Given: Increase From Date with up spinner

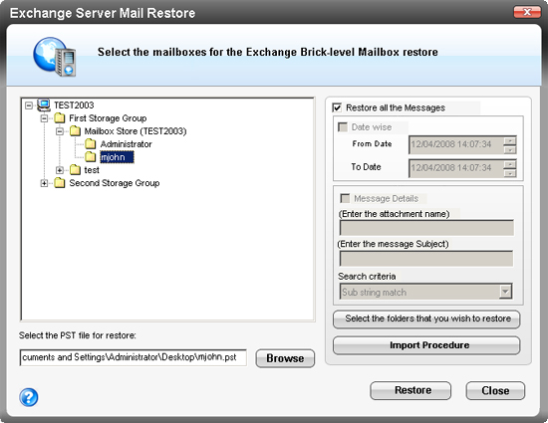Looking at the screenshot, I should tap(510, 140).
